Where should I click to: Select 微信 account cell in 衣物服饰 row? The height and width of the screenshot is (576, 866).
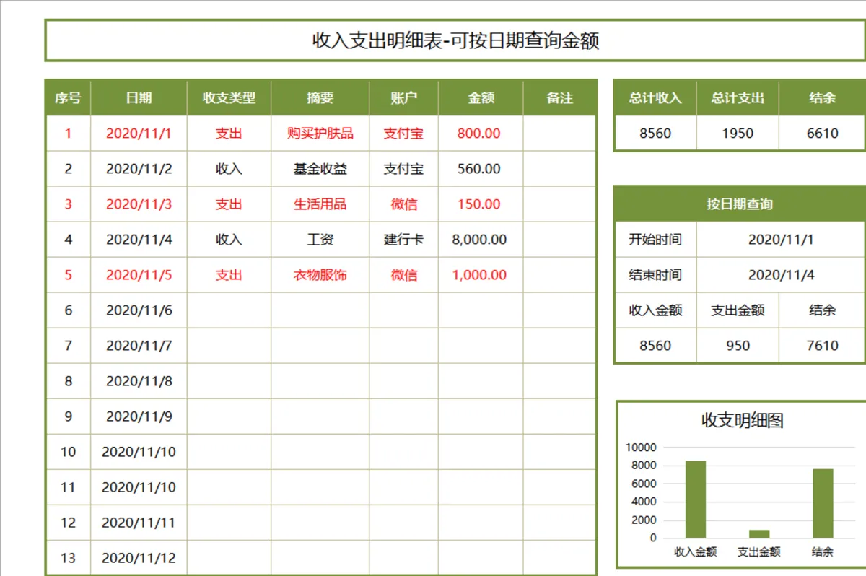pos(404,275)
